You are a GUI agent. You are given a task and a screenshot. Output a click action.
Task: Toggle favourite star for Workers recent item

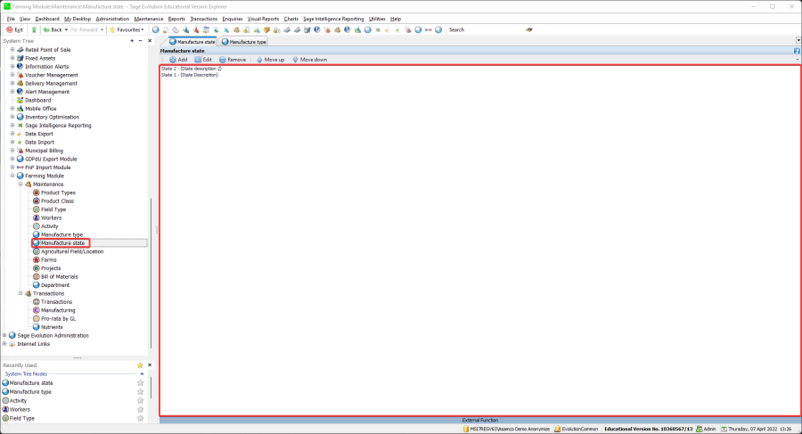coord(140,409)
